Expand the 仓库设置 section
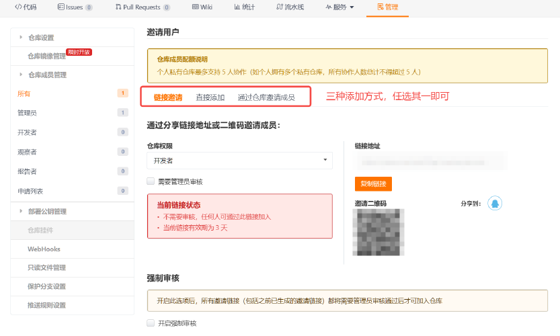 coord(73,38)
